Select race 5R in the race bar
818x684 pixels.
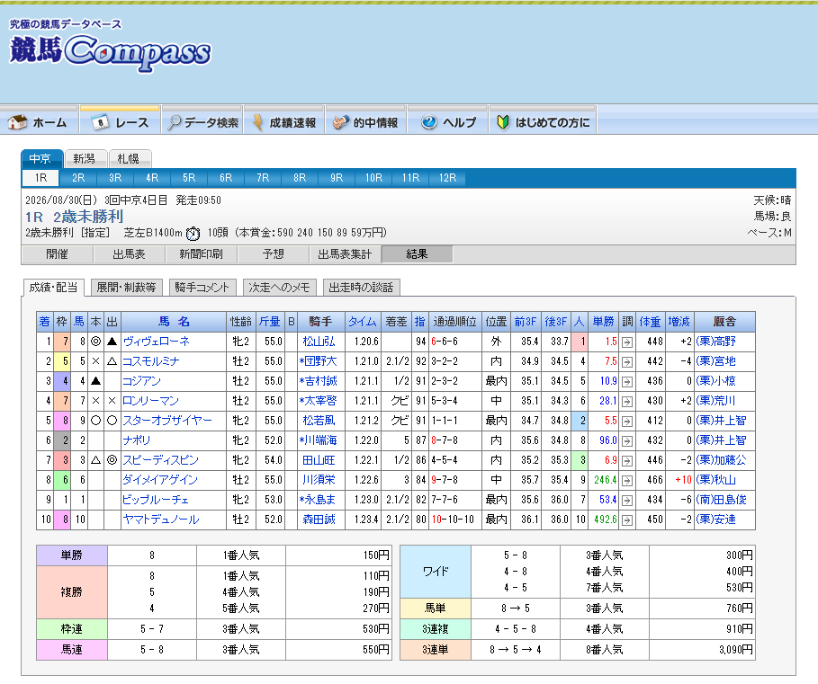[x=189, y=178]
